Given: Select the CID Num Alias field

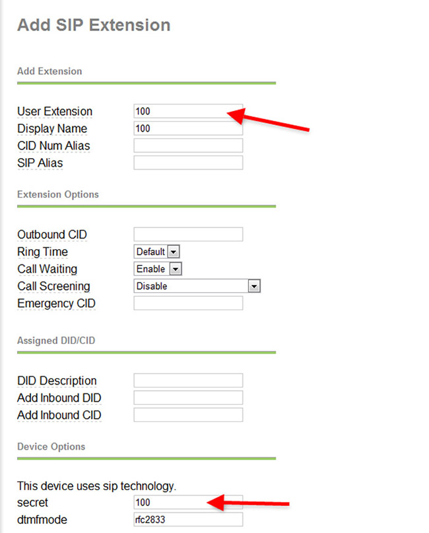Looking at the screenshot, I should coord(188,145).
